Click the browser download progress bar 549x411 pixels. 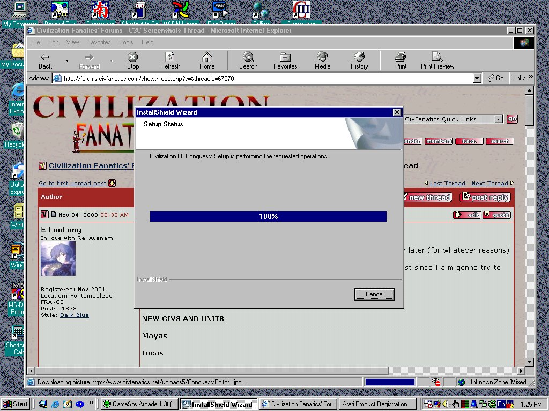pyautogui.click(x=390, y=382)
